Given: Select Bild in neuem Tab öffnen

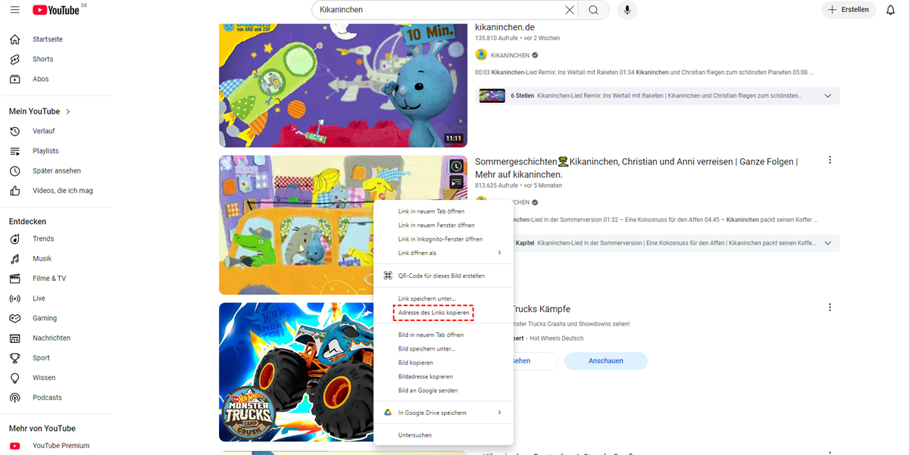Looking at the screenshot, I should 444,335.
